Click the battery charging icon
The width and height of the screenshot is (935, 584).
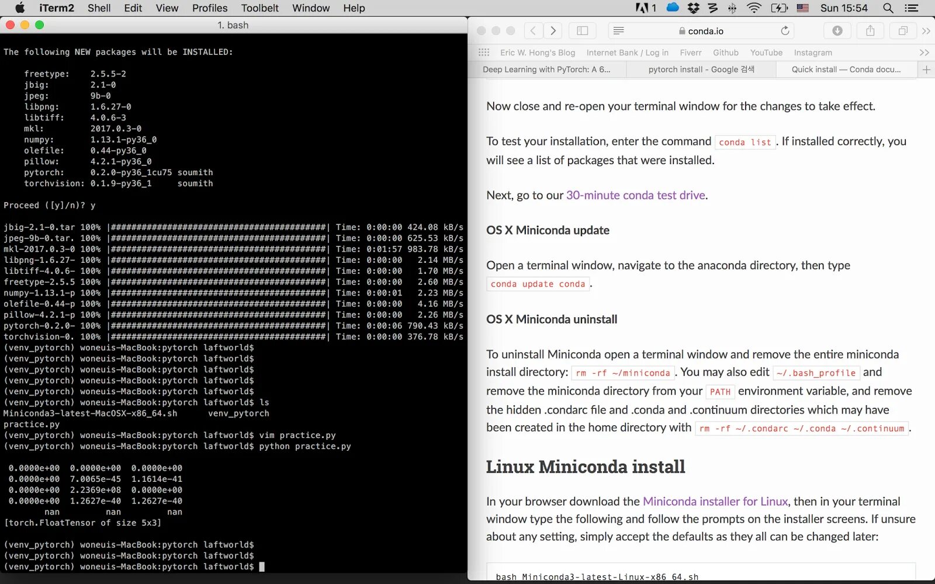coord(780,8)
